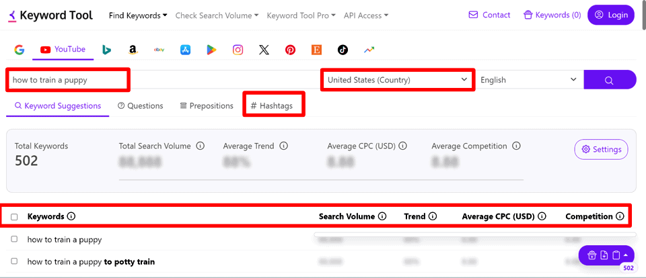Open the Hashtags tab
The image size is (646, 278).
click(x=272, y=105)
